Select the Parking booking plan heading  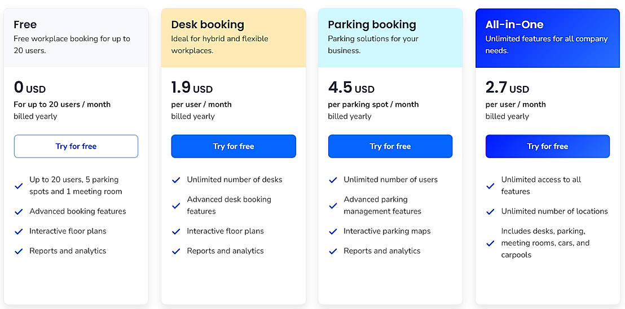(x=372, y=24)
